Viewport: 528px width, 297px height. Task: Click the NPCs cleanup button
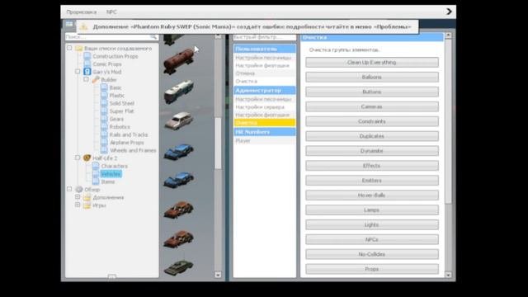[x=372, y=239]
